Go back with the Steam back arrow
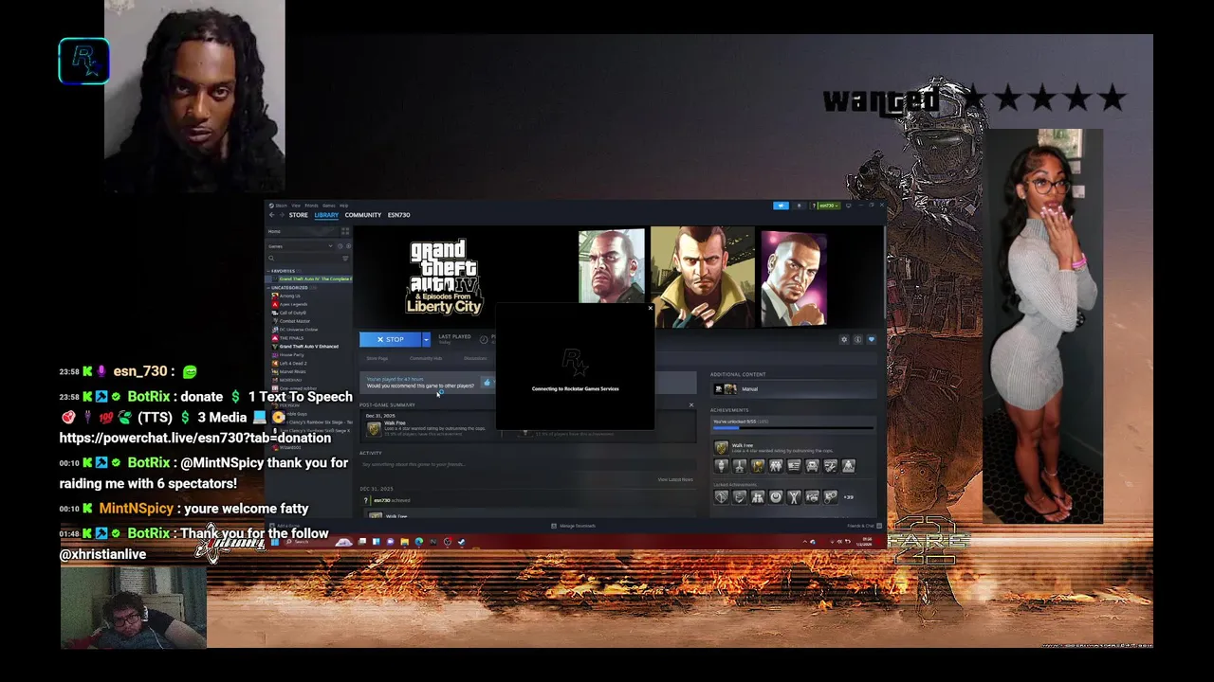 272,215
